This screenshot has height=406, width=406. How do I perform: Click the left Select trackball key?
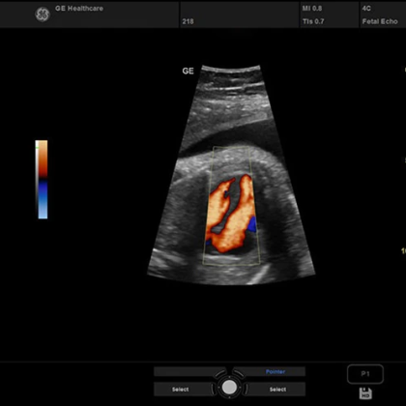pos(182,390)
